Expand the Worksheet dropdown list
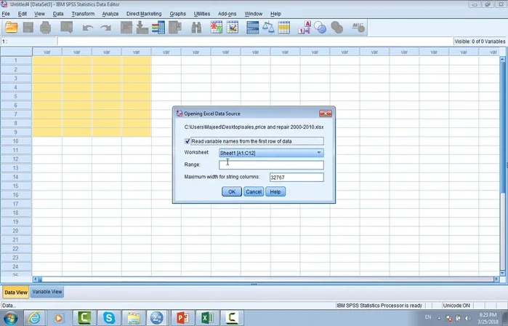This screenshot has width=508, height=326. (x=319, y=153)
